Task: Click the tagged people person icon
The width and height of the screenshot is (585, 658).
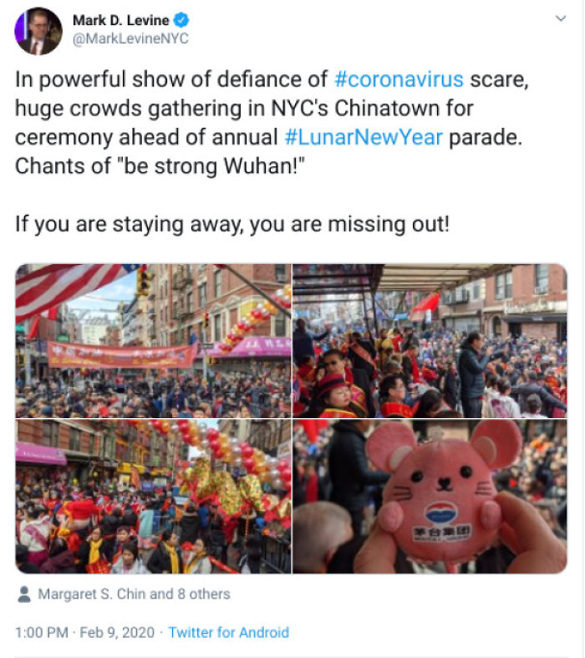Action: click(24, 594)
